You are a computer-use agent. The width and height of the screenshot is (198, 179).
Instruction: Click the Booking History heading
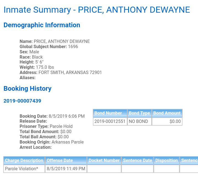tap(28, 89)
